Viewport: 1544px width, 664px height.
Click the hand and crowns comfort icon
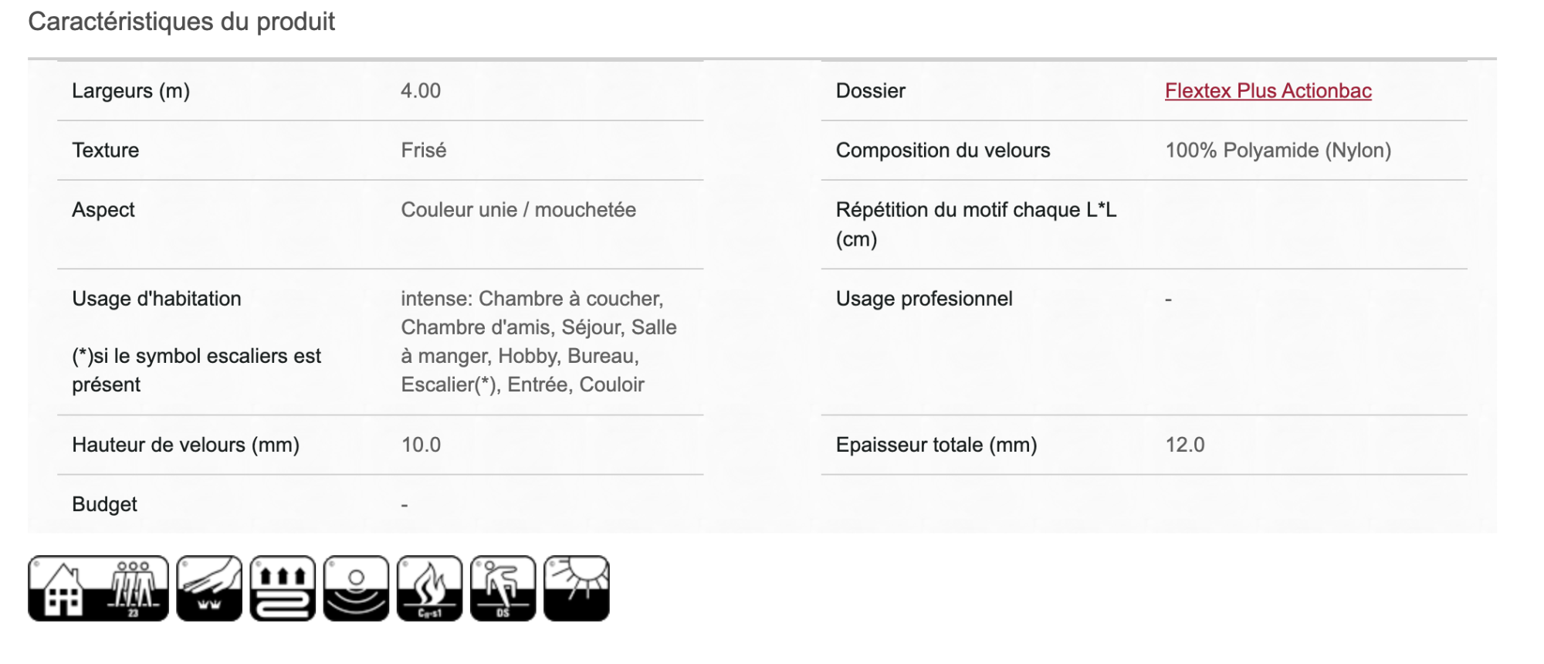(x=209, y=588)
